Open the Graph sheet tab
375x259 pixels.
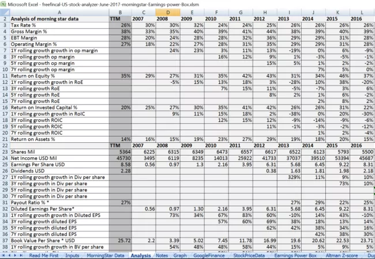tap(180, 255)
